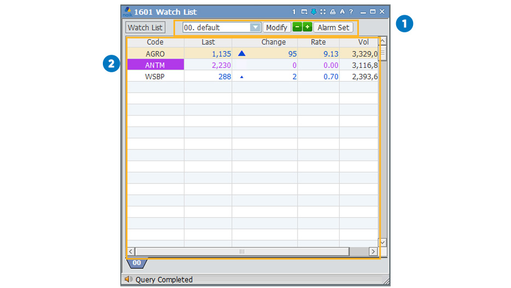Click the WSBP code cell
Screen dimensions: 511x288
pos(155,77)
